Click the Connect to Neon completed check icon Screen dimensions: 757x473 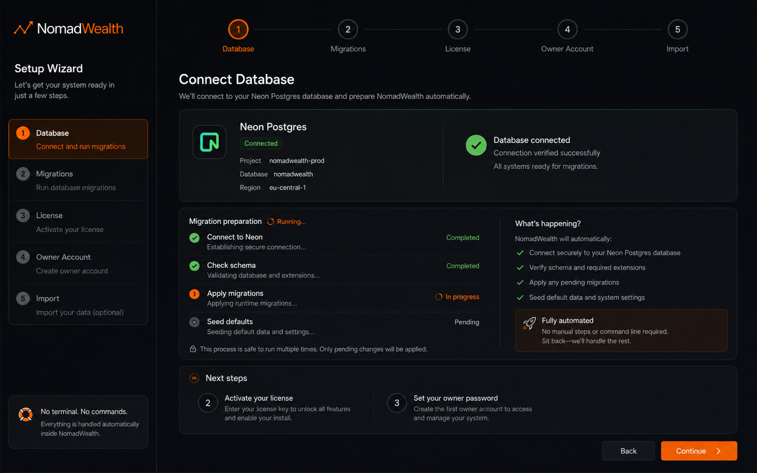click(x=194, y=238)
